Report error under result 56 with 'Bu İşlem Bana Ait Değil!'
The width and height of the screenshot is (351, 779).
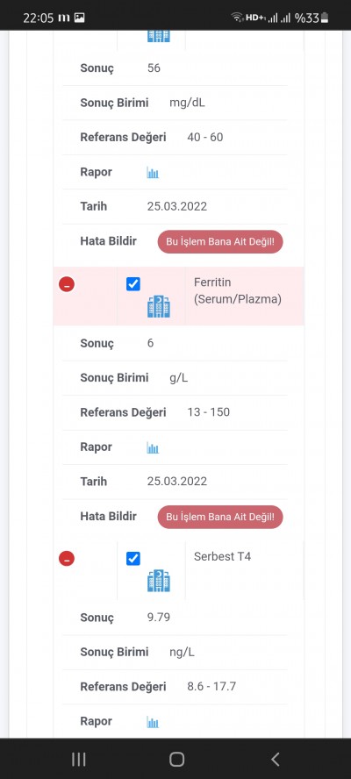(220, 242)
